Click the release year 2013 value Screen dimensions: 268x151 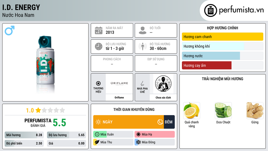[x=110, y=32]
